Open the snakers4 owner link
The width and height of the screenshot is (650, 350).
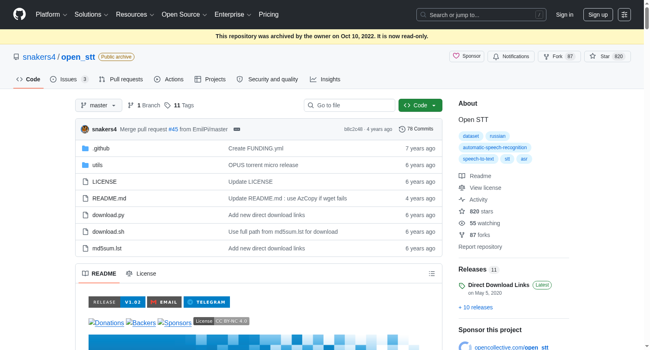pos(39,57)
